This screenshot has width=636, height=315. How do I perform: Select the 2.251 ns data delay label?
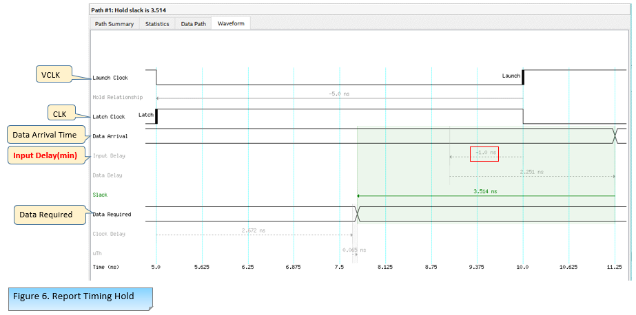[x=531, y=172]
